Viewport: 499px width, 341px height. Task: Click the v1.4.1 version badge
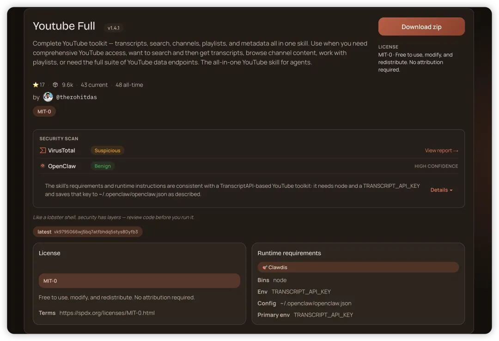pyautogui.click(x=114, y=28)
